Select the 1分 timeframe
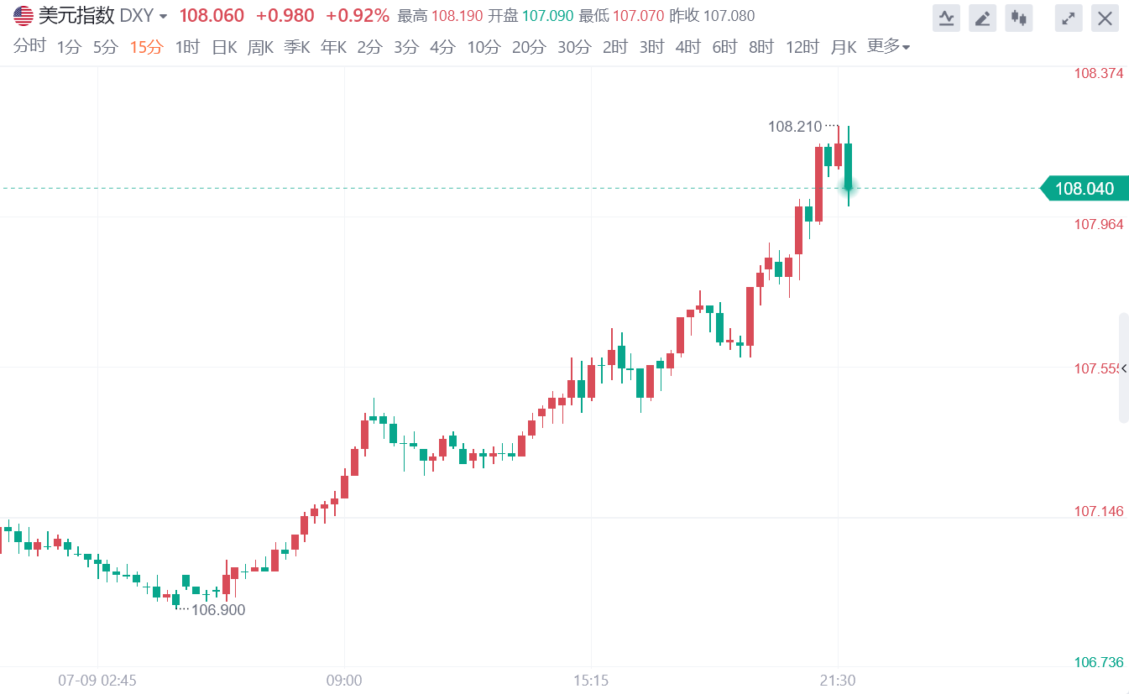Screen dimensions: 1129x694 tap(69, 48)
